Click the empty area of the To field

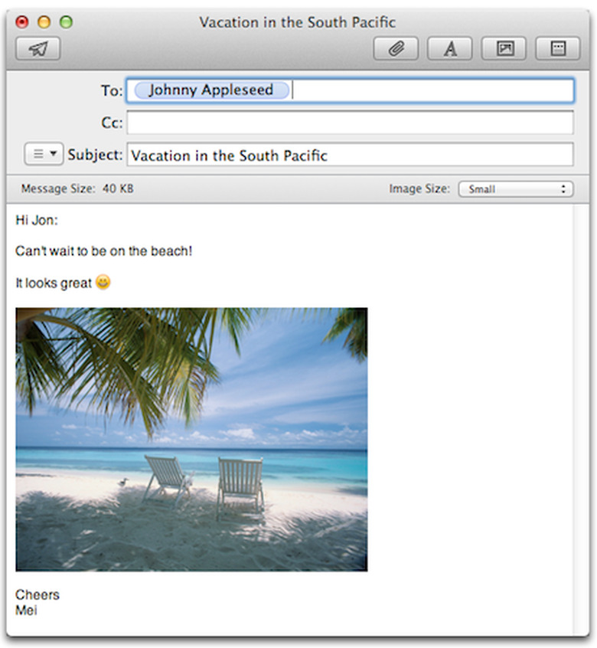(429, 90)
